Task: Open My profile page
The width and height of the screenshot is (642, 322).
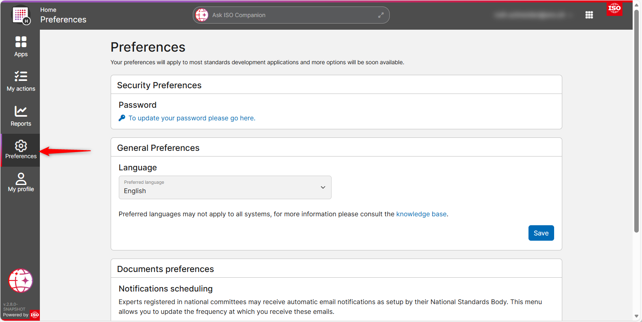Action: pos(21,182)
